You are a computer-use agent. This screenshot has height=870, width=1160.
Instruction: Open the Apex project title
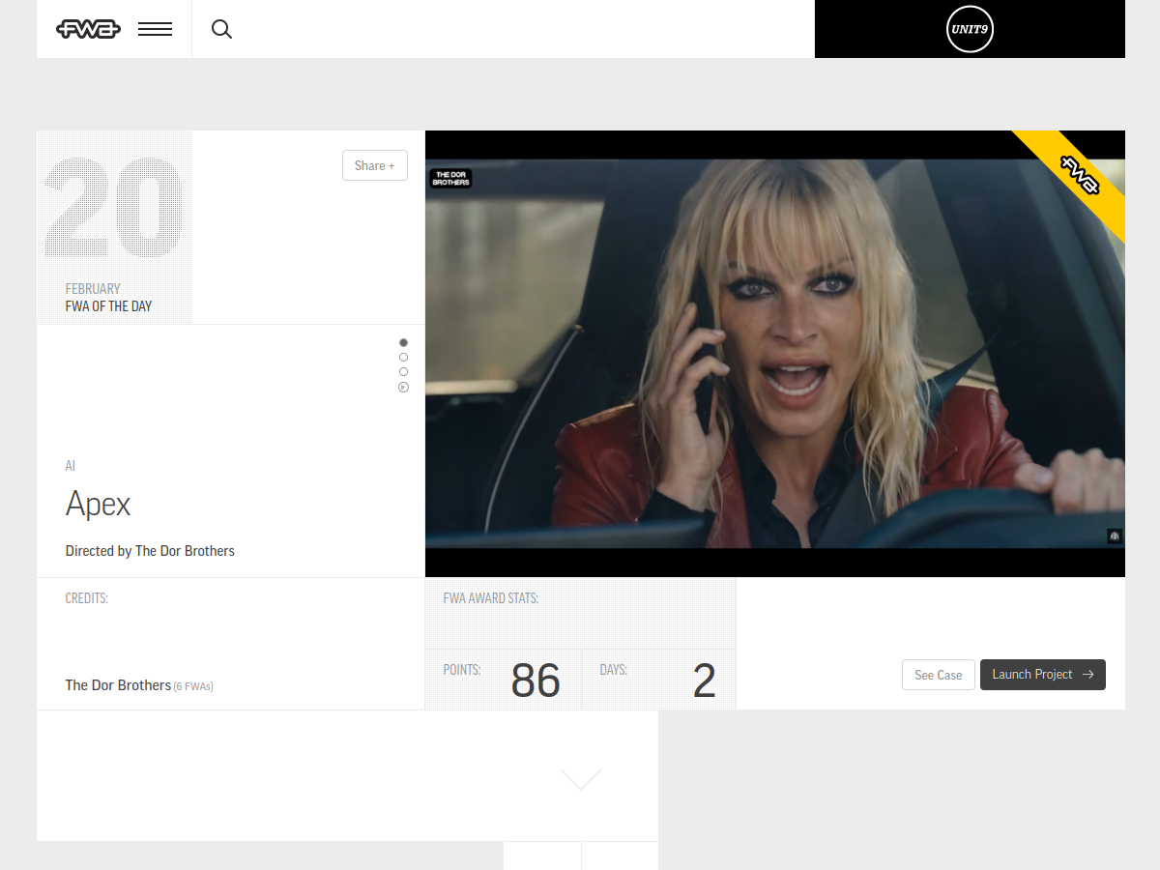click(98, 504)
